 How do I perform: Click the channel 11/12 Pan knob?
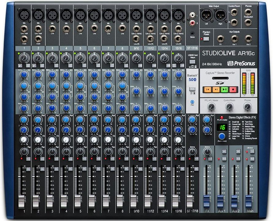tap(150, 152)
